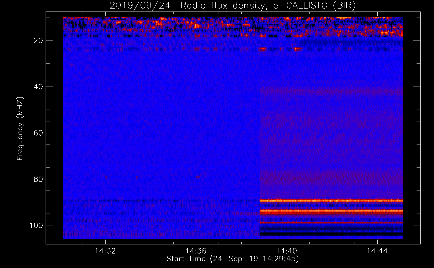The image size is (434, 268).
Task: Click the 'Start Time (24-Sep-19 14:29:45)' axis label
Action: tap(233, 259)
